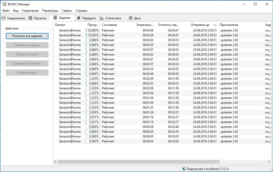Switch to the Уведомления tab
Viewport: 273px width, 172px height.
coord(13,18)
